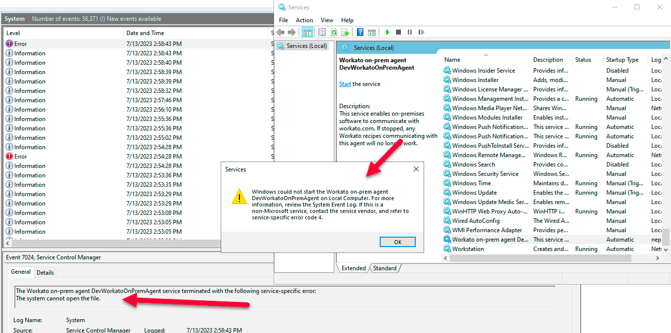The image size is (671, 333).
Task: Click the Restart Service toolbar icon
Action: click(421, 32)
